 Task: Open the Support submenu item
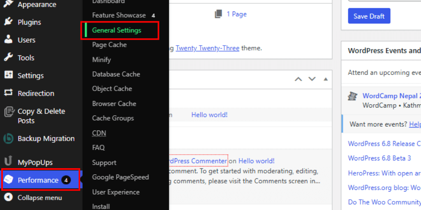(104, 162)
